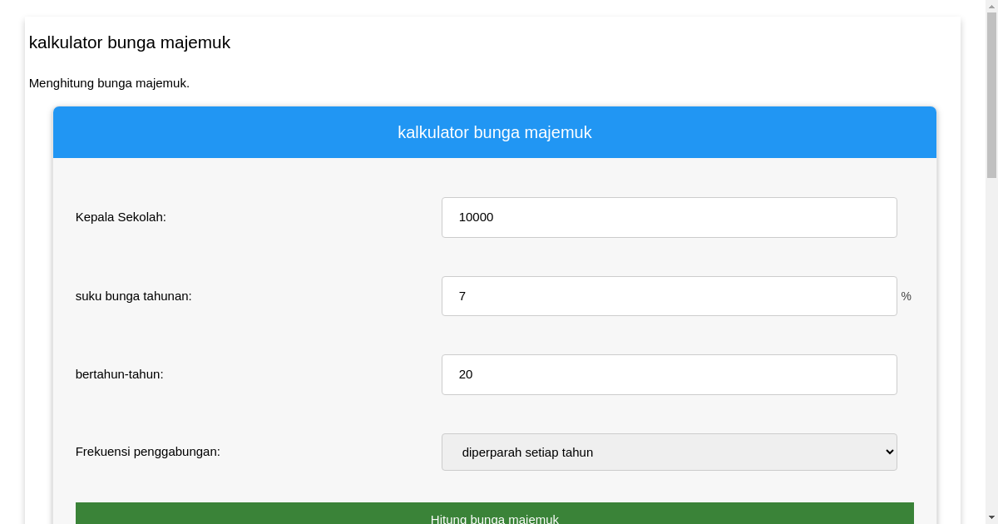The width and height of the screenshot is (998, 524).
Task: Click the value 20 in the years field
Action: 465,374
